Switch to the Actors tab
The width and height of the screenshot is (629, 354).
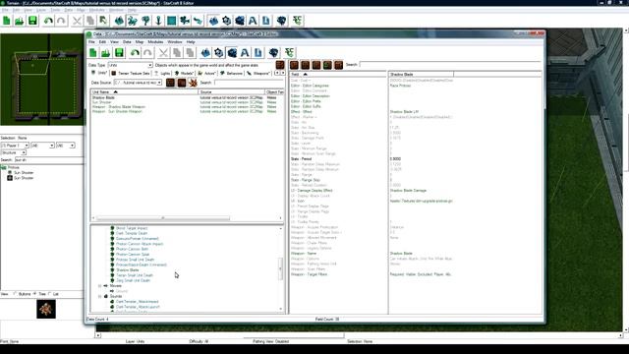206,73
